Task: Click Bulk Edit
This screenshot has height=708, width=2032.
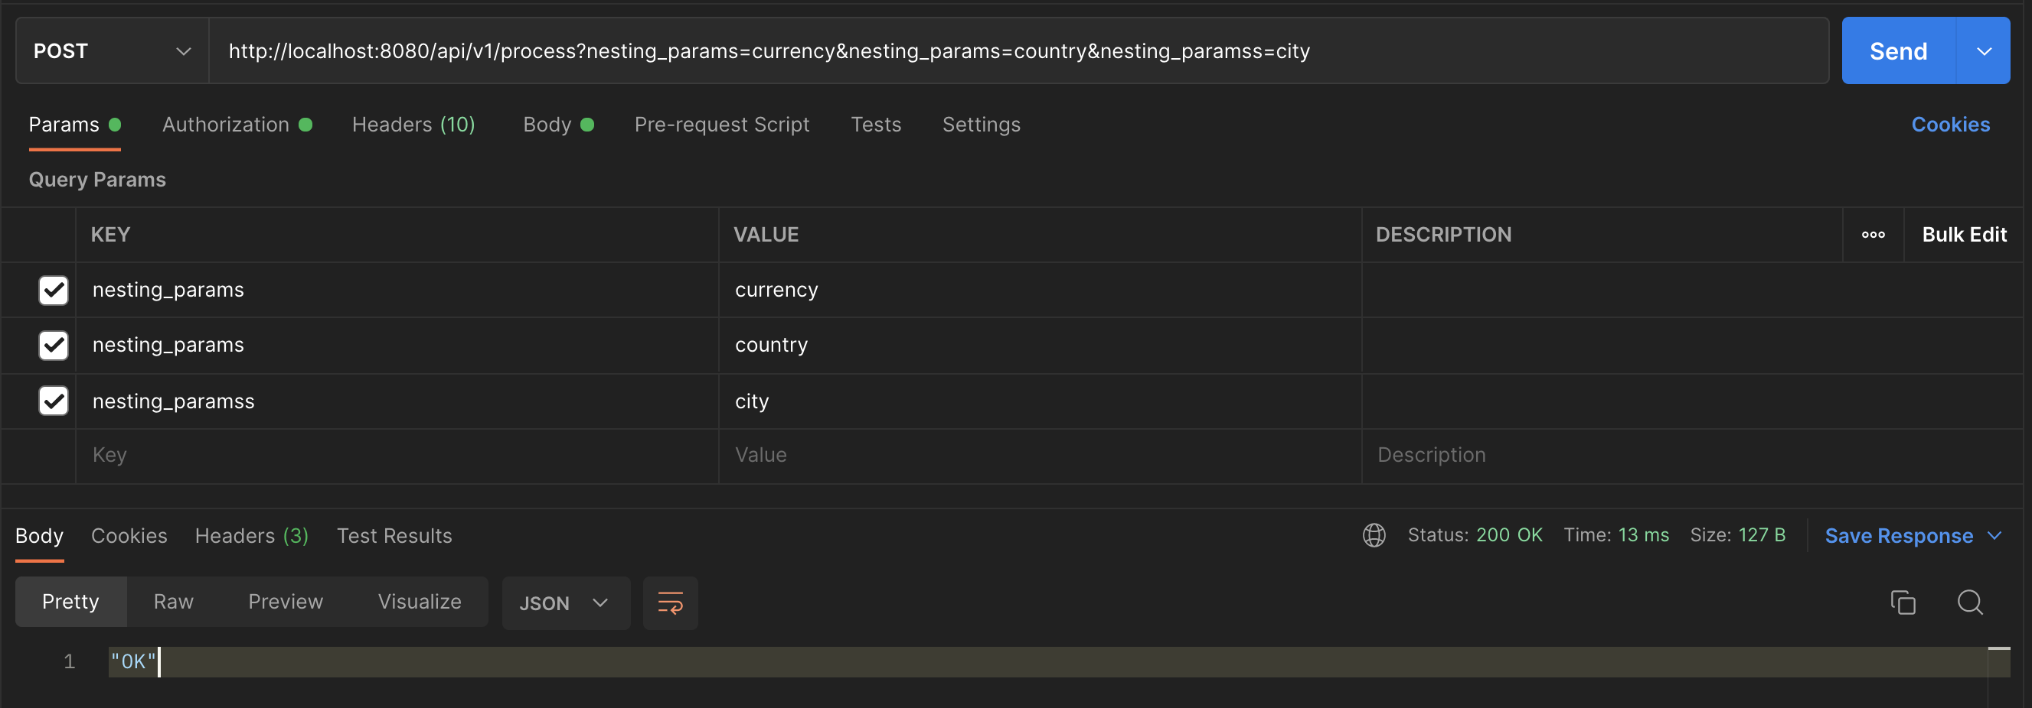Action: tap(1964, 235)
